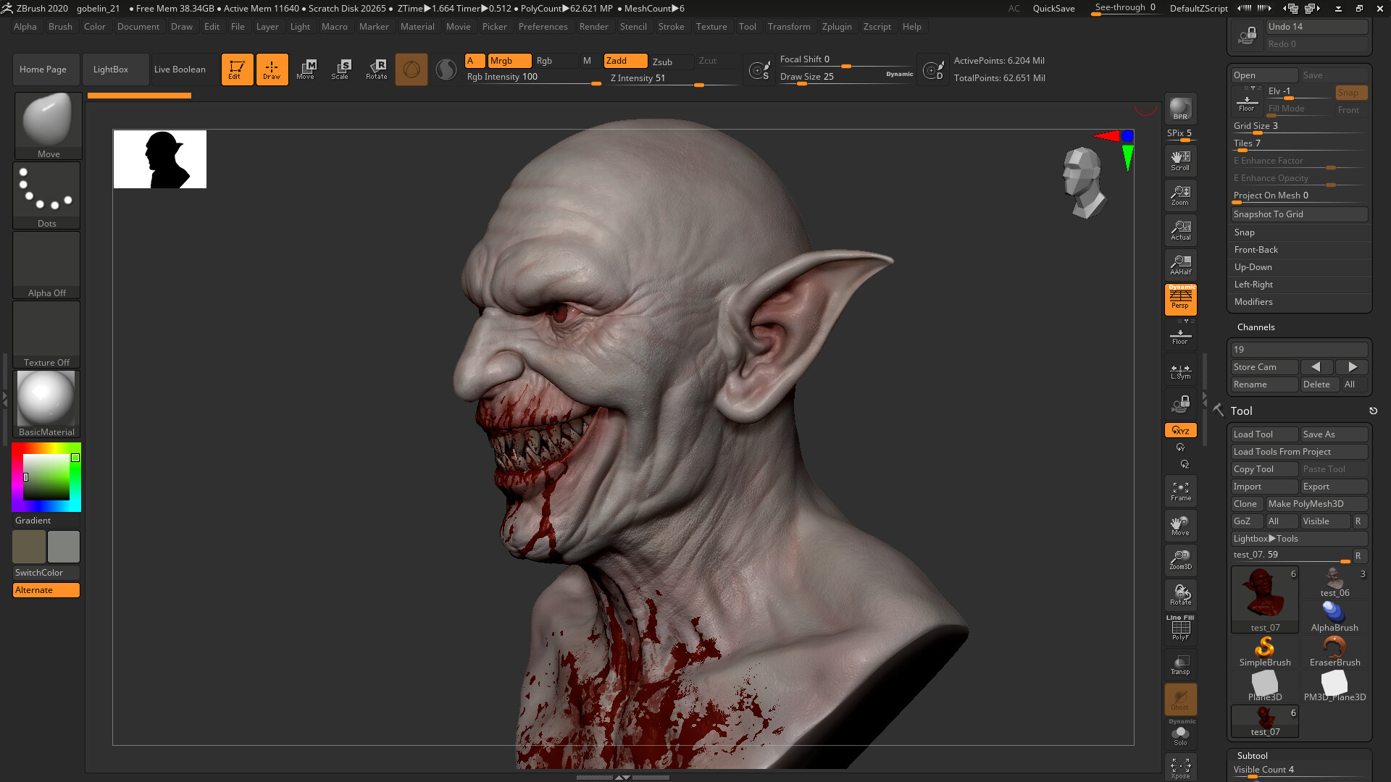Expand the Subtool panel section
The height and width of the screenshot is (782, 1391).
click(1252, 755)
